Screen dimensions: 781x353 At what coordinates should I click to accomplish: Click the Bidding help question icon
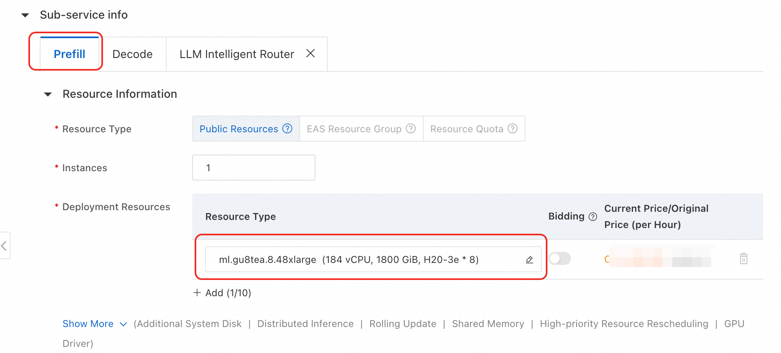click(593, 217)
